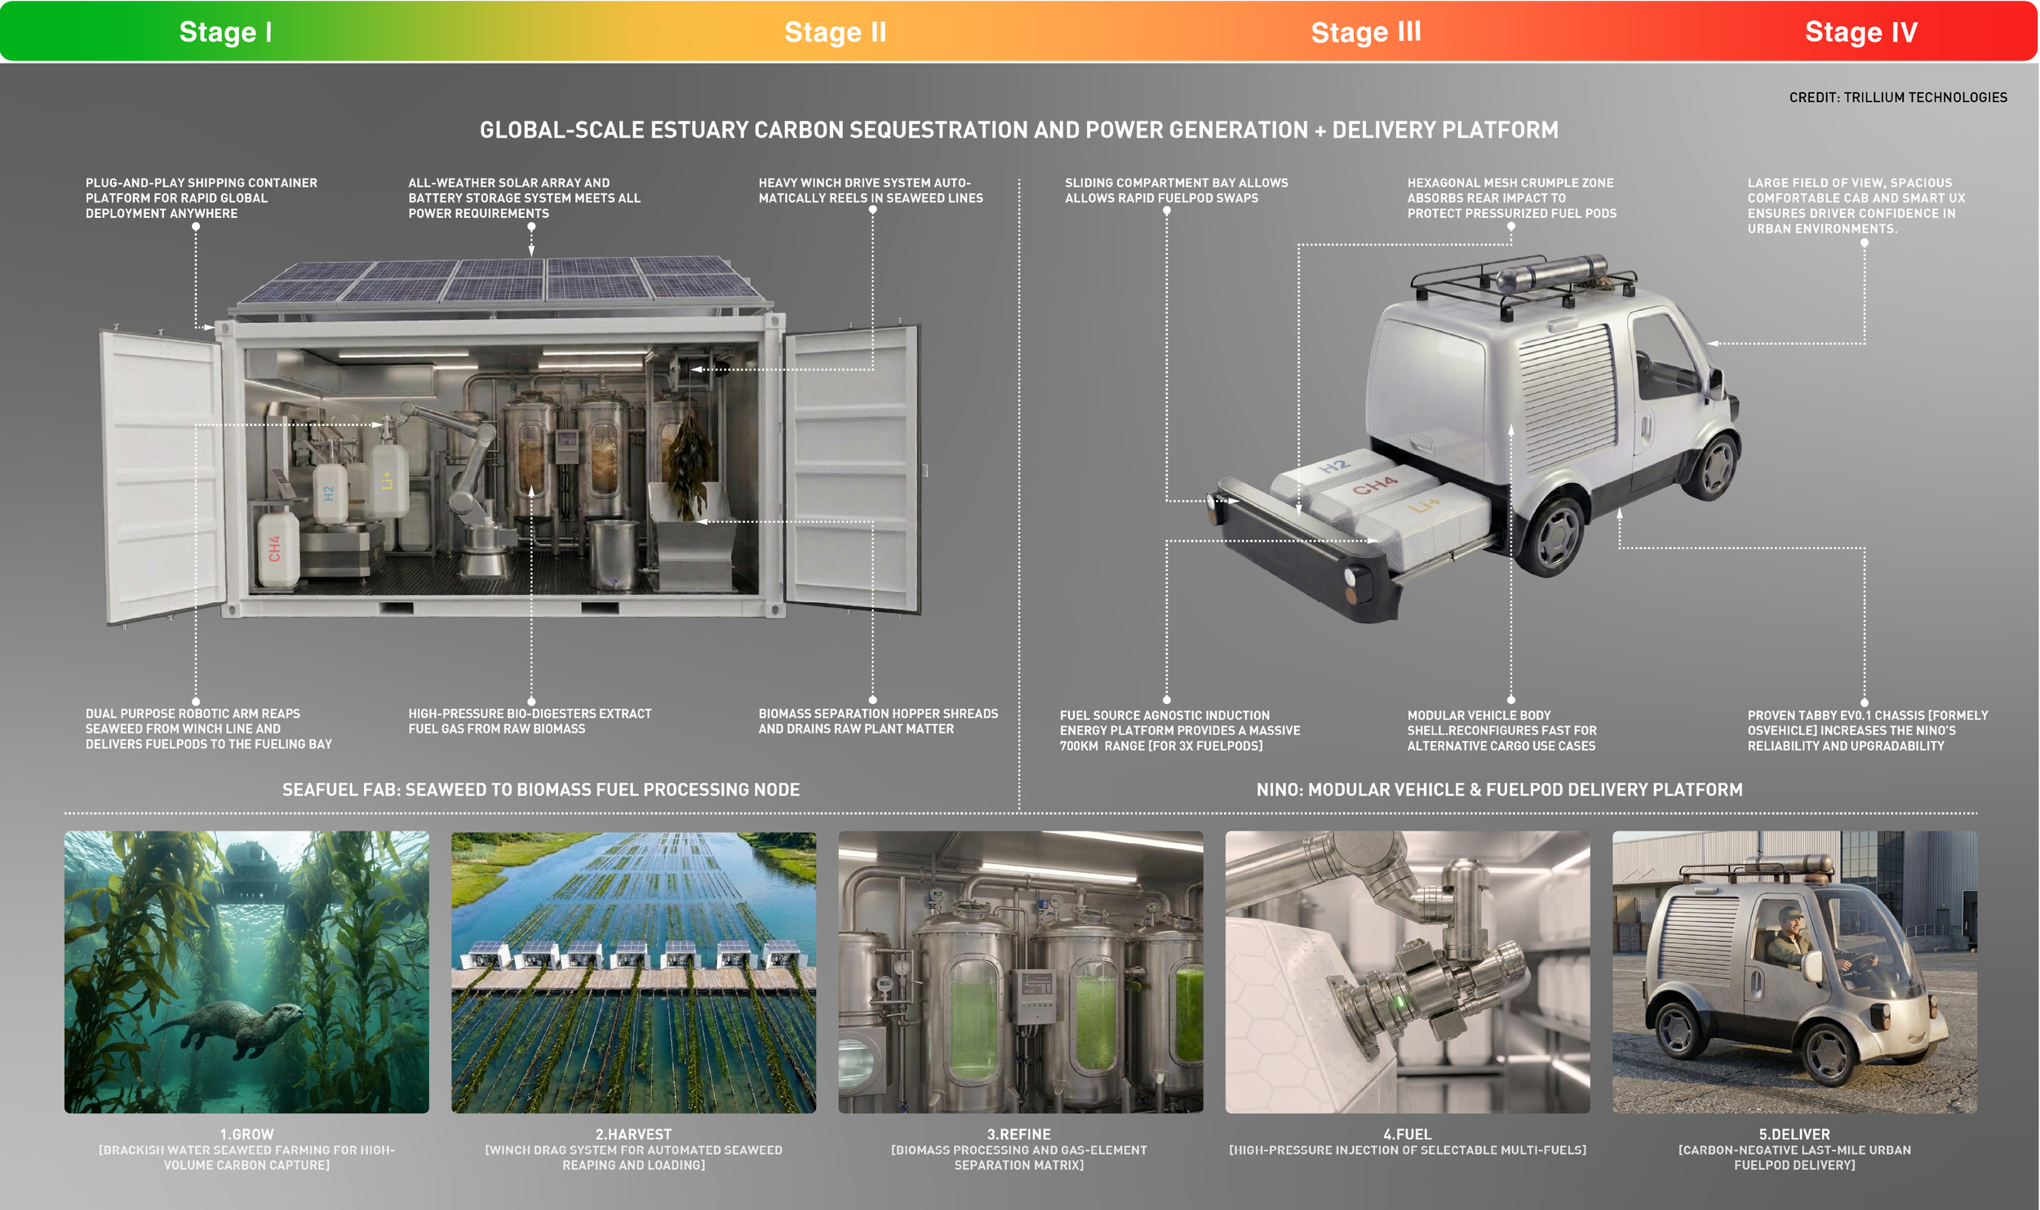Open the 4.FUEL injection nozzle image
The height and width of the screenshot is (1210, 2040).
click(x=1407, y=972)
